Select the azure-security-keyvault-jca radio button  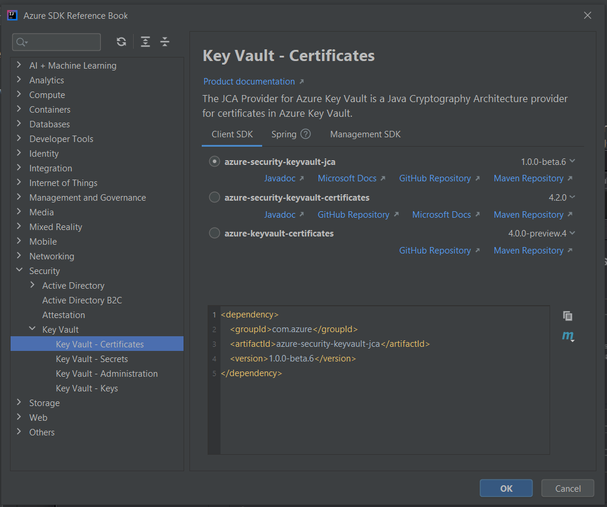coord(214,161)
